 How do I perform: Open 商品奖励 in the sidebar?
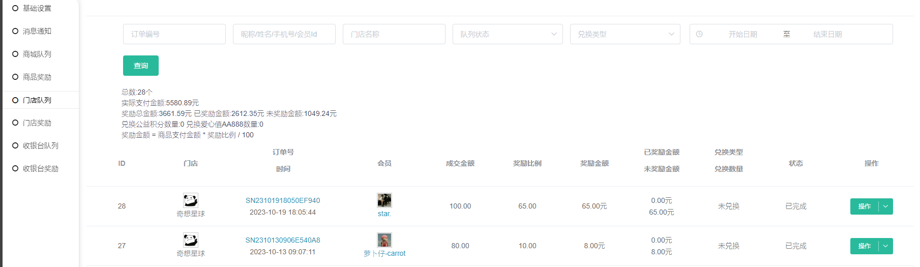pos(37,77)
